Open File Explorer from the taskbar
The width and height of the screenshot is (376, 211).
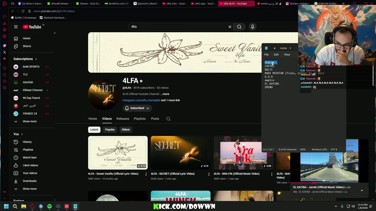pyautogui.click(x=23, y=206)
